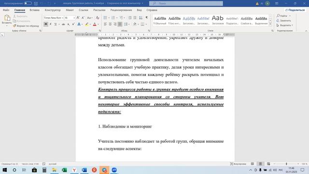Image resolution: width=309 pixels, height=174 pixels.
Task: Click the Paste (Вставить) clipboard icon
Action: coord(7,18)
